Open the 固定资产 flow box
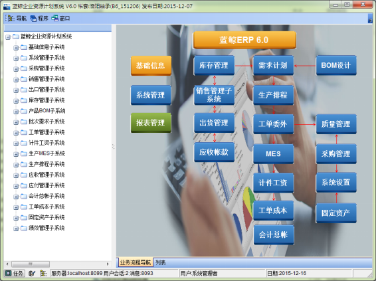Viewport: 376px width, 281px height. (336, 213)
